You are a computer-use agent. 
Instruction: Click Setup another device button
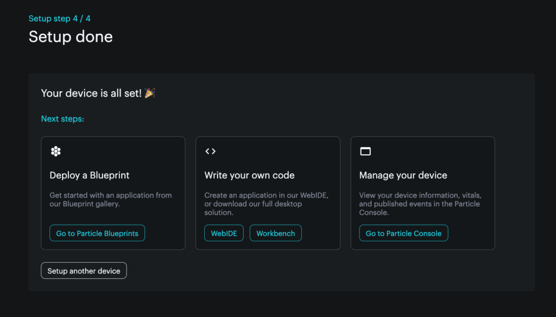(84, 271)
